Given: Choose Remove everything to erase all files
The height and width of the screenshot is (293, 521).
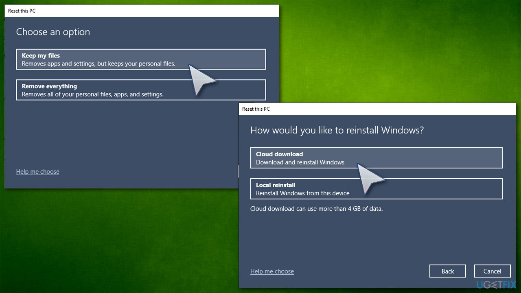Looking at the screenshot, I should coord(141,90).
